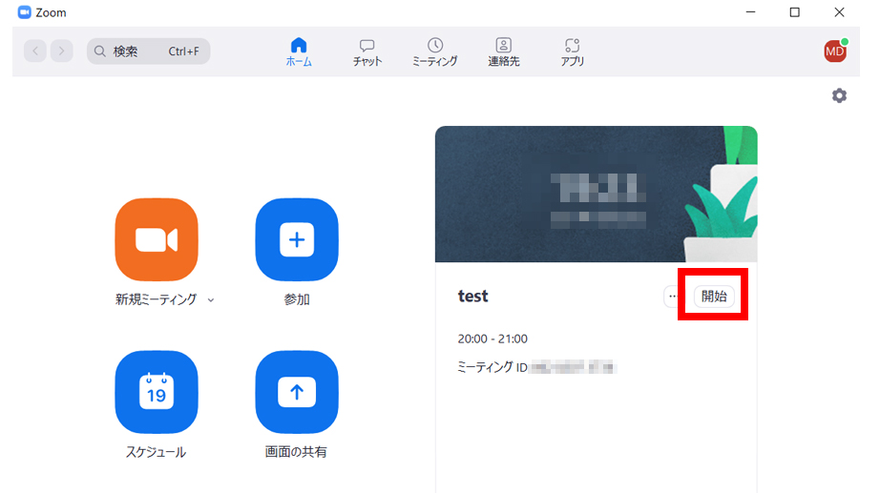Open the Contacts (連絡先) tab
This screenshot has height=493, width=880.
point(503,51)
